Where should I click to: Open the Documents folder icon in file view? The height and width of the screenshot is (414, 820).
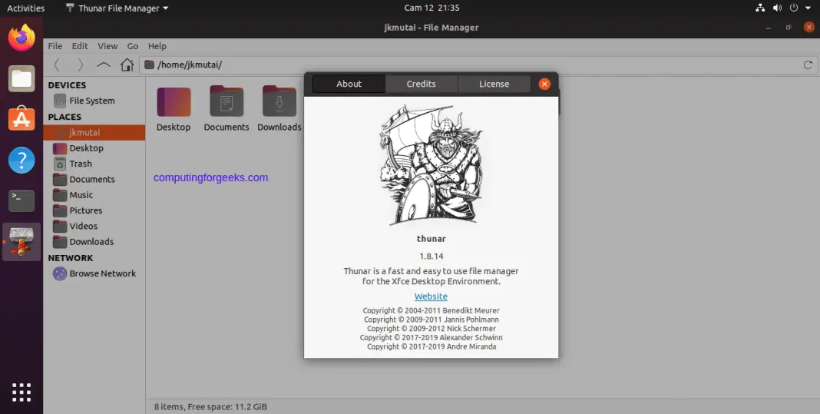click(x=226, y=102)
